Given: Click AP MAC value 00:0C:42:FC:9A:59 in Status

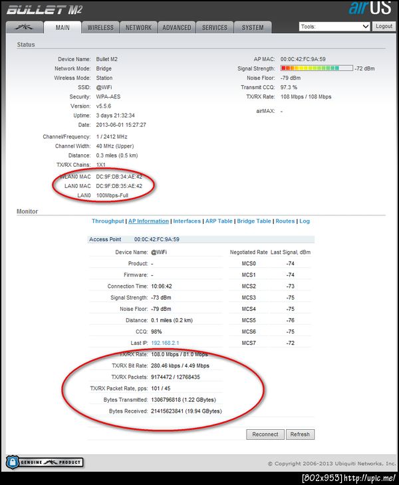Looking at the screenshot, I should pyautogui.click(x=303, y=59).
